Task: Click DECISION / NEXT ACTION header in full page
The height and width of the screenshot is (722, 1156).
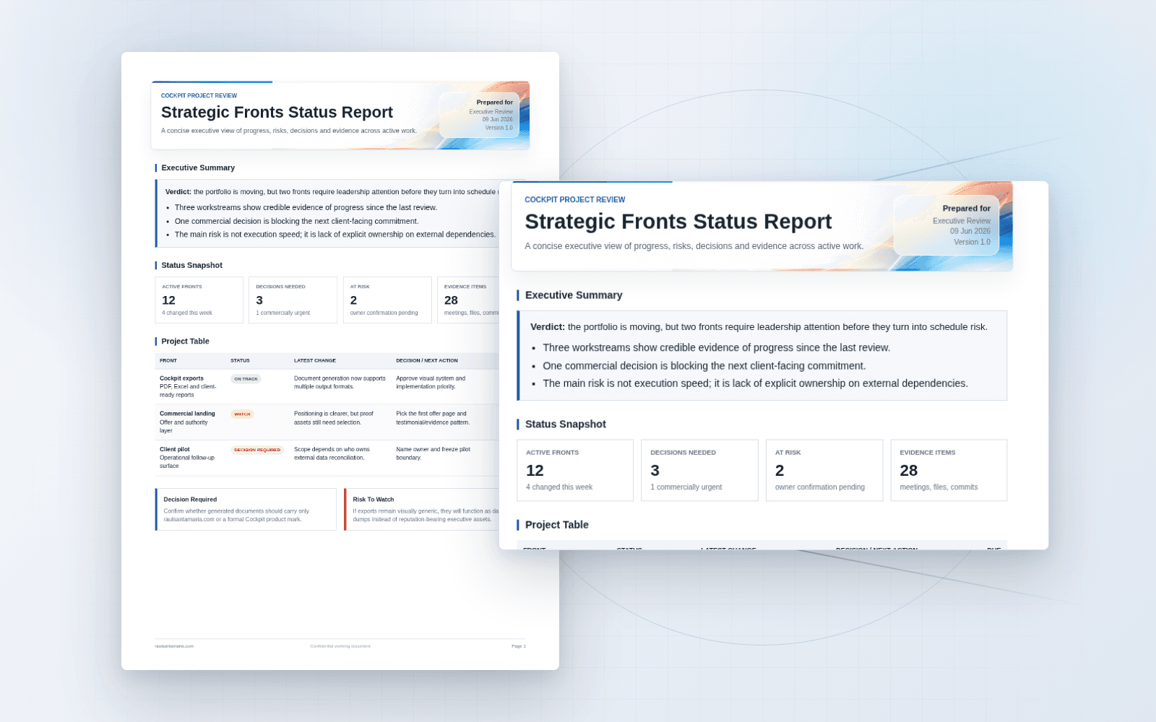Action: coord(427,360)
